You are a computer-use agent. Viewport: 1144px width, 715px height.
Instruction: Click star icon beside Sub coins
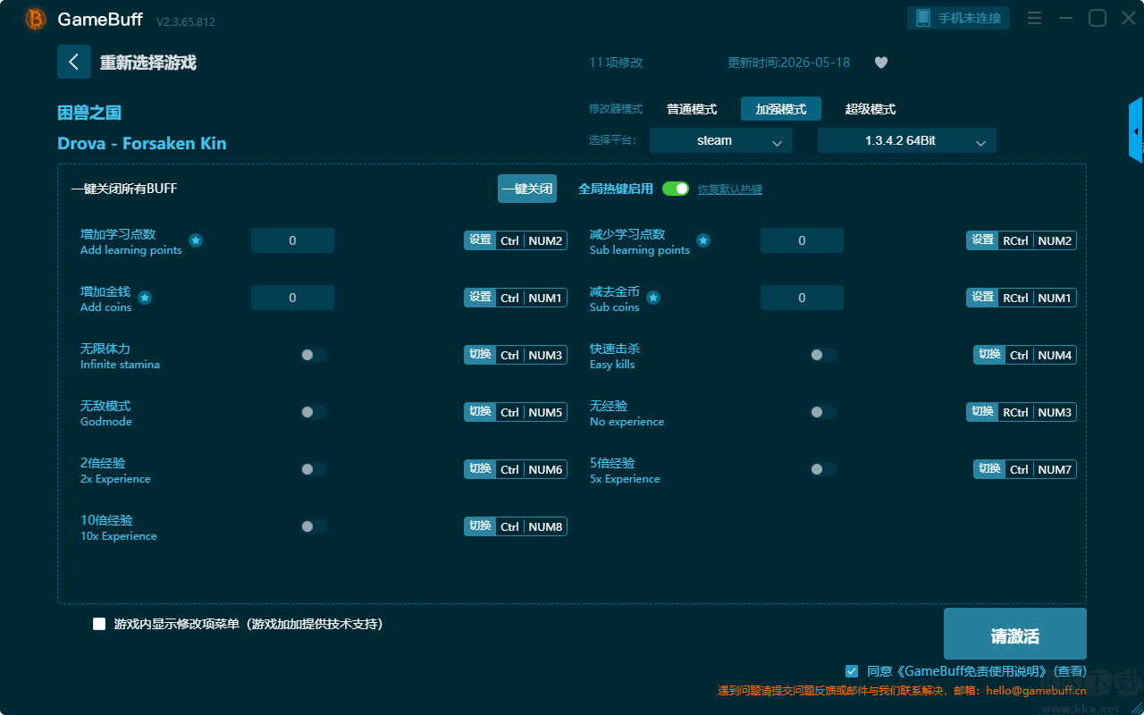point(653,298)
